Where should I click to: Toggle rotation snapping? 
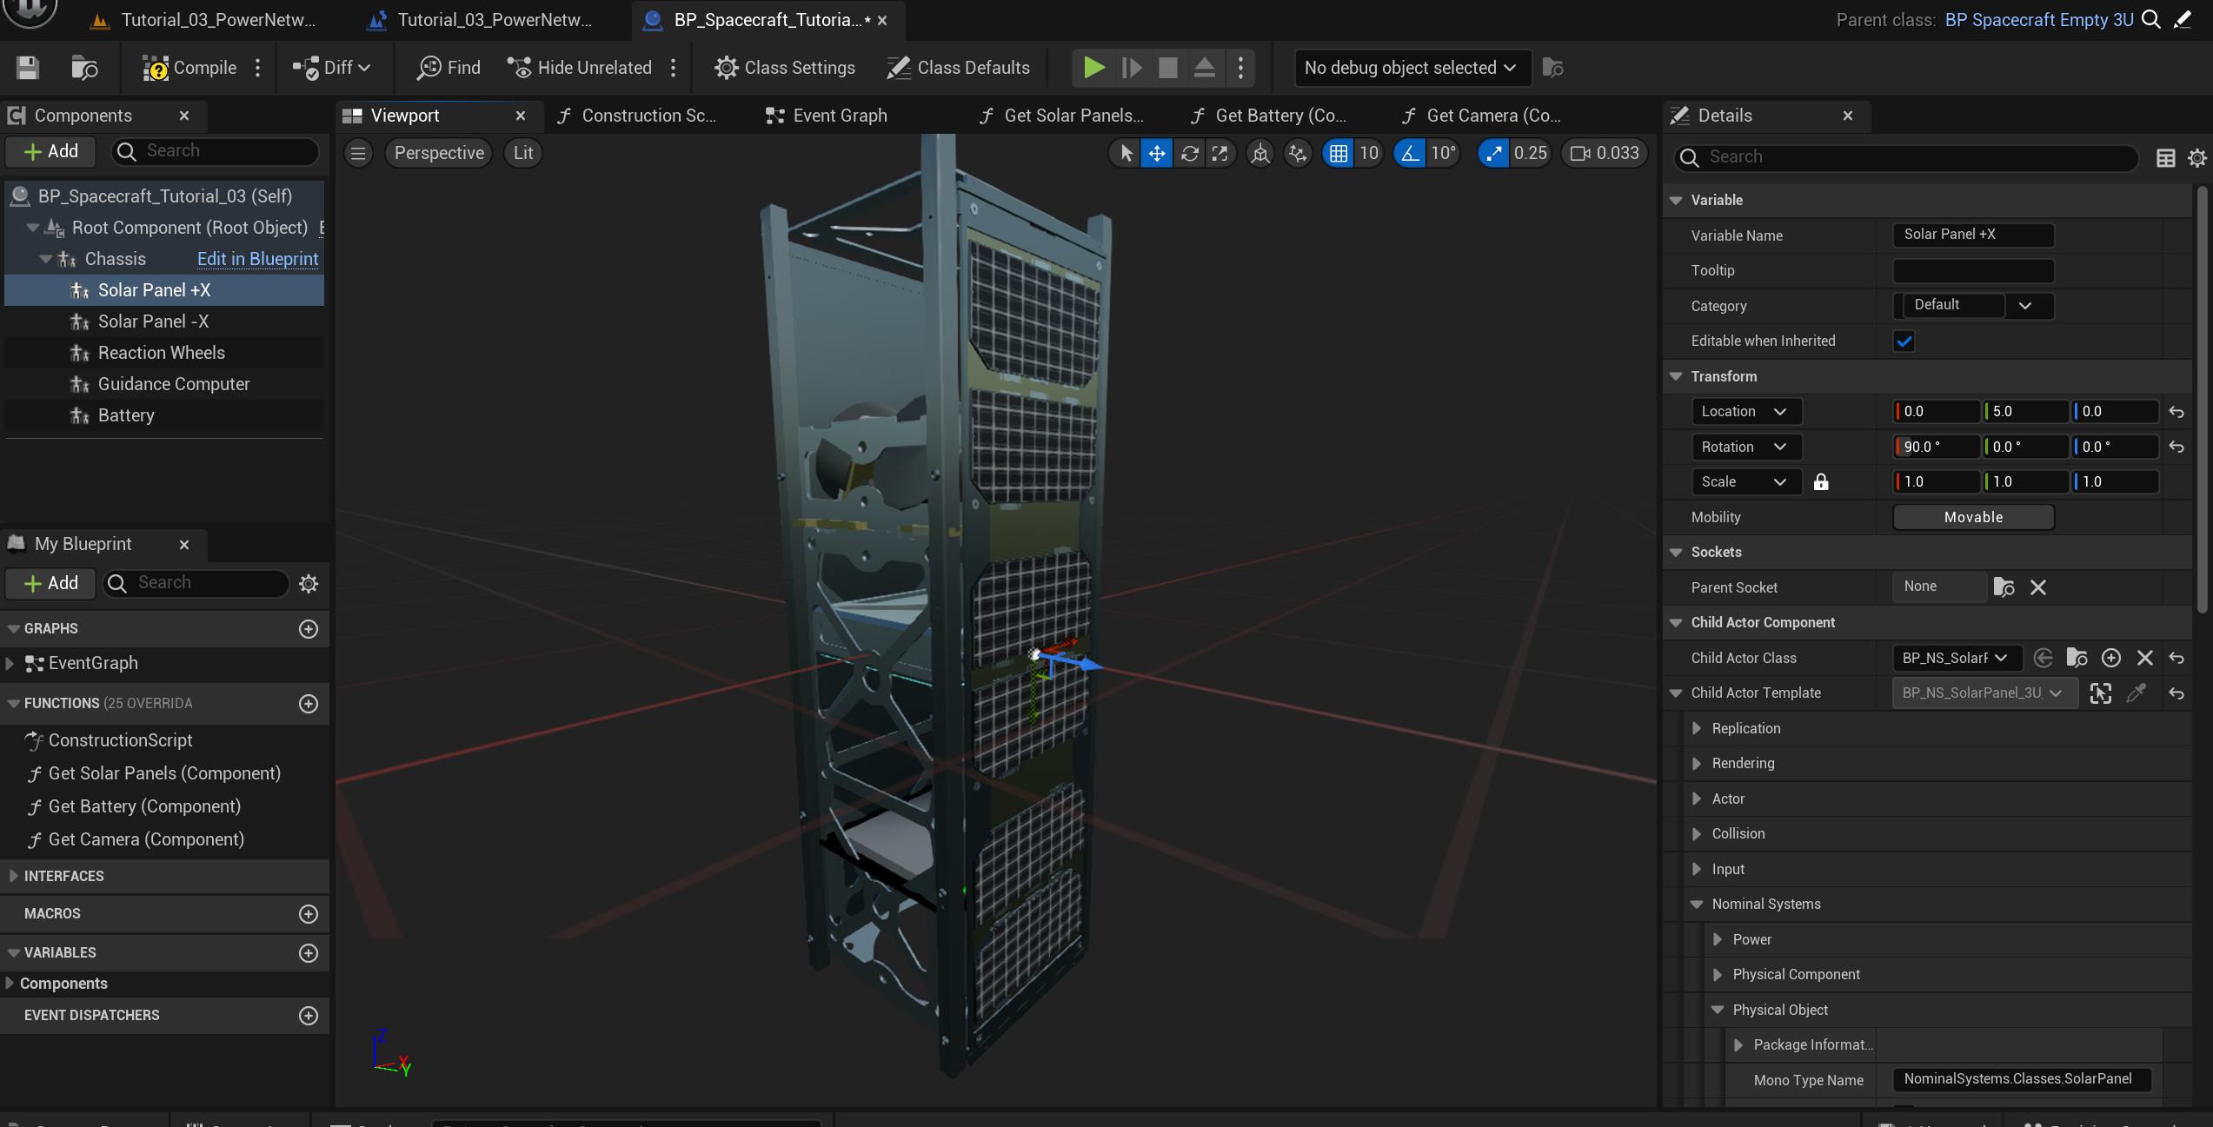pyautogui.click(x=1409, y=153)
